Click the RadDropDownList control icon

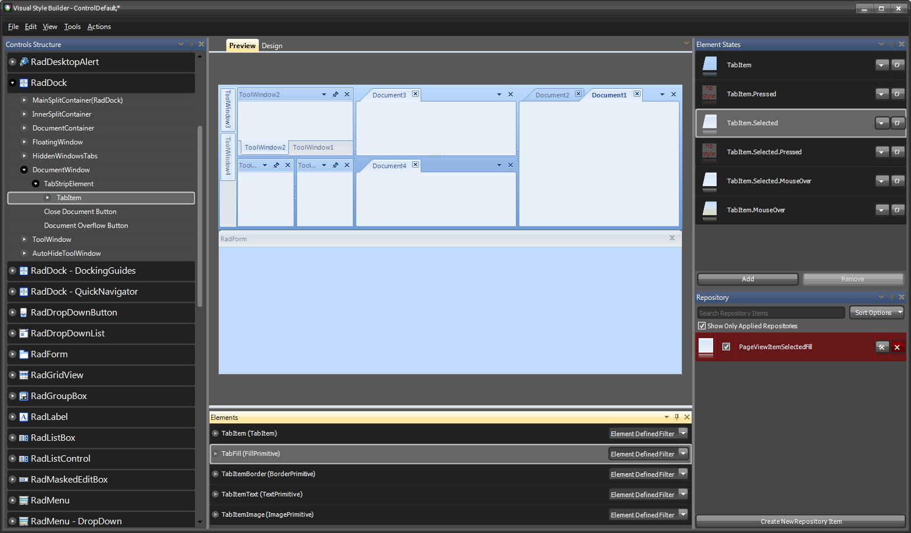pos(24,333)
